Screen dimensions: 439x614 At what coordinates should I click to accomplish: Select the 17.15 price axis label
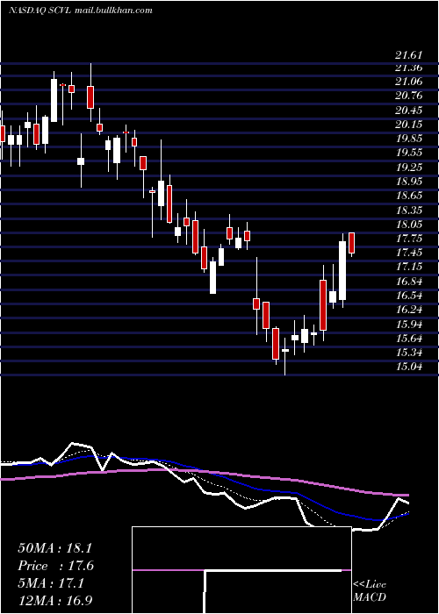coord(408,267)
